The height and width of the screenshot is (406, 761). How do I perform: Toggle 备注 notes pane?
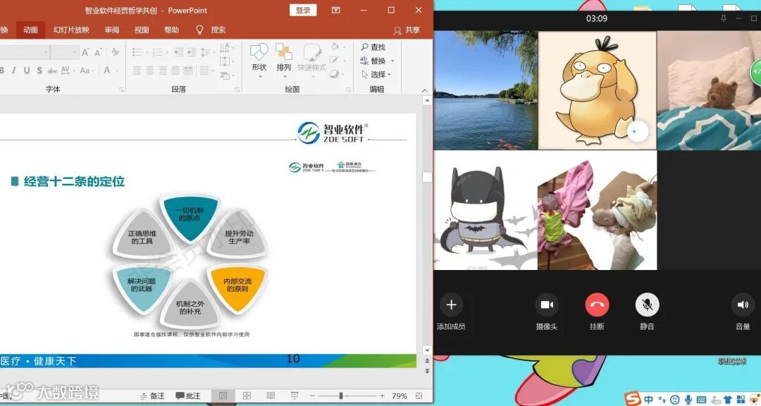point(152,396)
